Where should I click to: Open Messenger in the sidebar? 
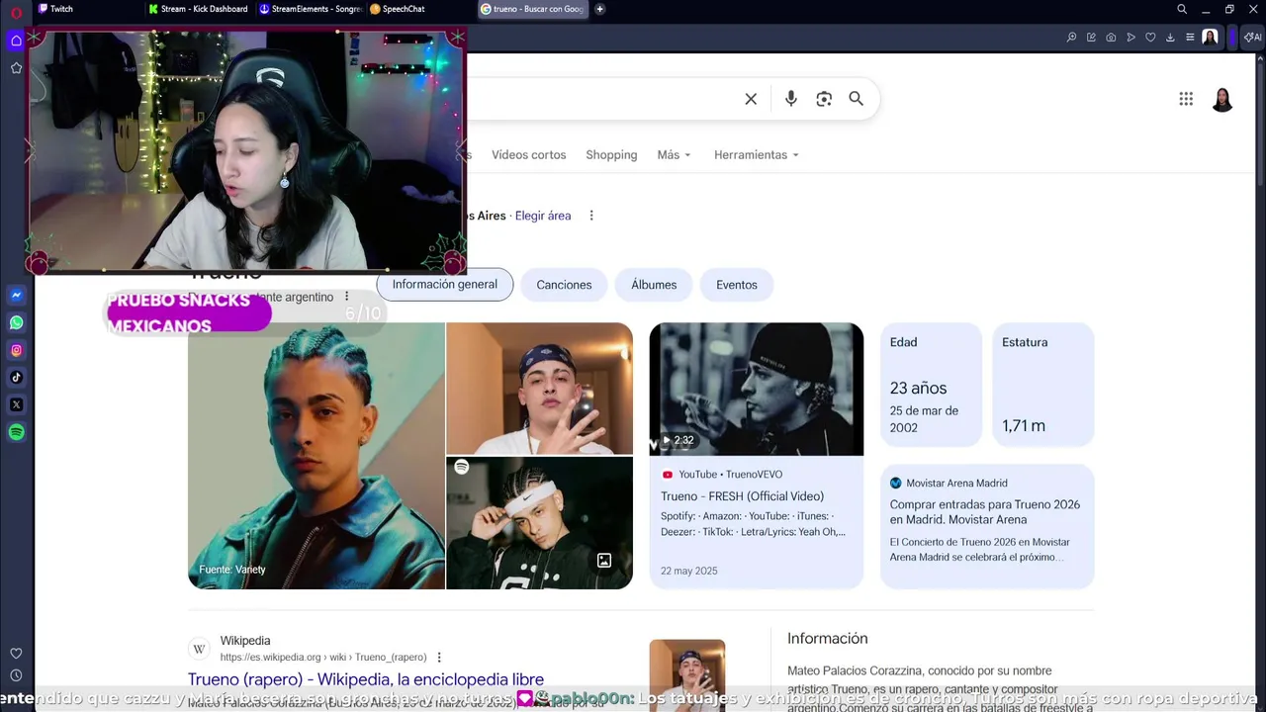tap(17, 295)
